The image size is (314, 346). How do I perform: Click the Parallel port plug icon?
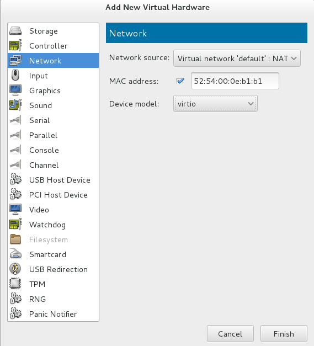tap(15, 135)
